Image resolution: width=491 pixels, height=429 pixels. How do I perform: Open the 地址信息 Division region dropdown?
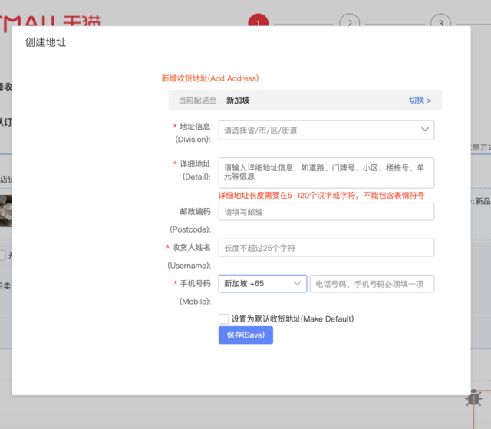[326, 130]
